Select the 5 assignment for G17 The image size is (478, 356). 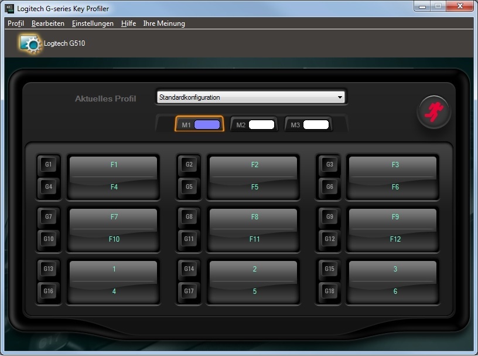tap(254, 291)
